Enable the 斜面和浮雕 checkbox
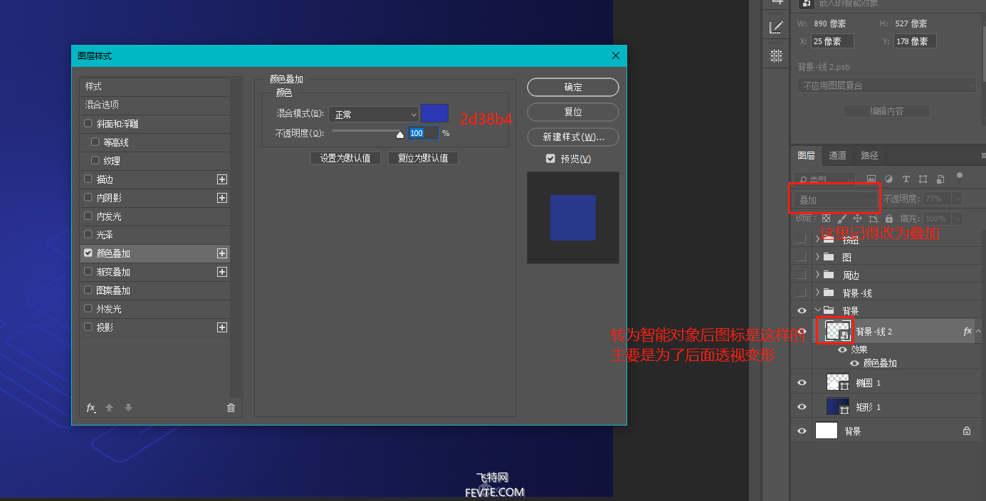Viewport: 986px width, 501px height. pyautogui.click(x=88, y=124)
